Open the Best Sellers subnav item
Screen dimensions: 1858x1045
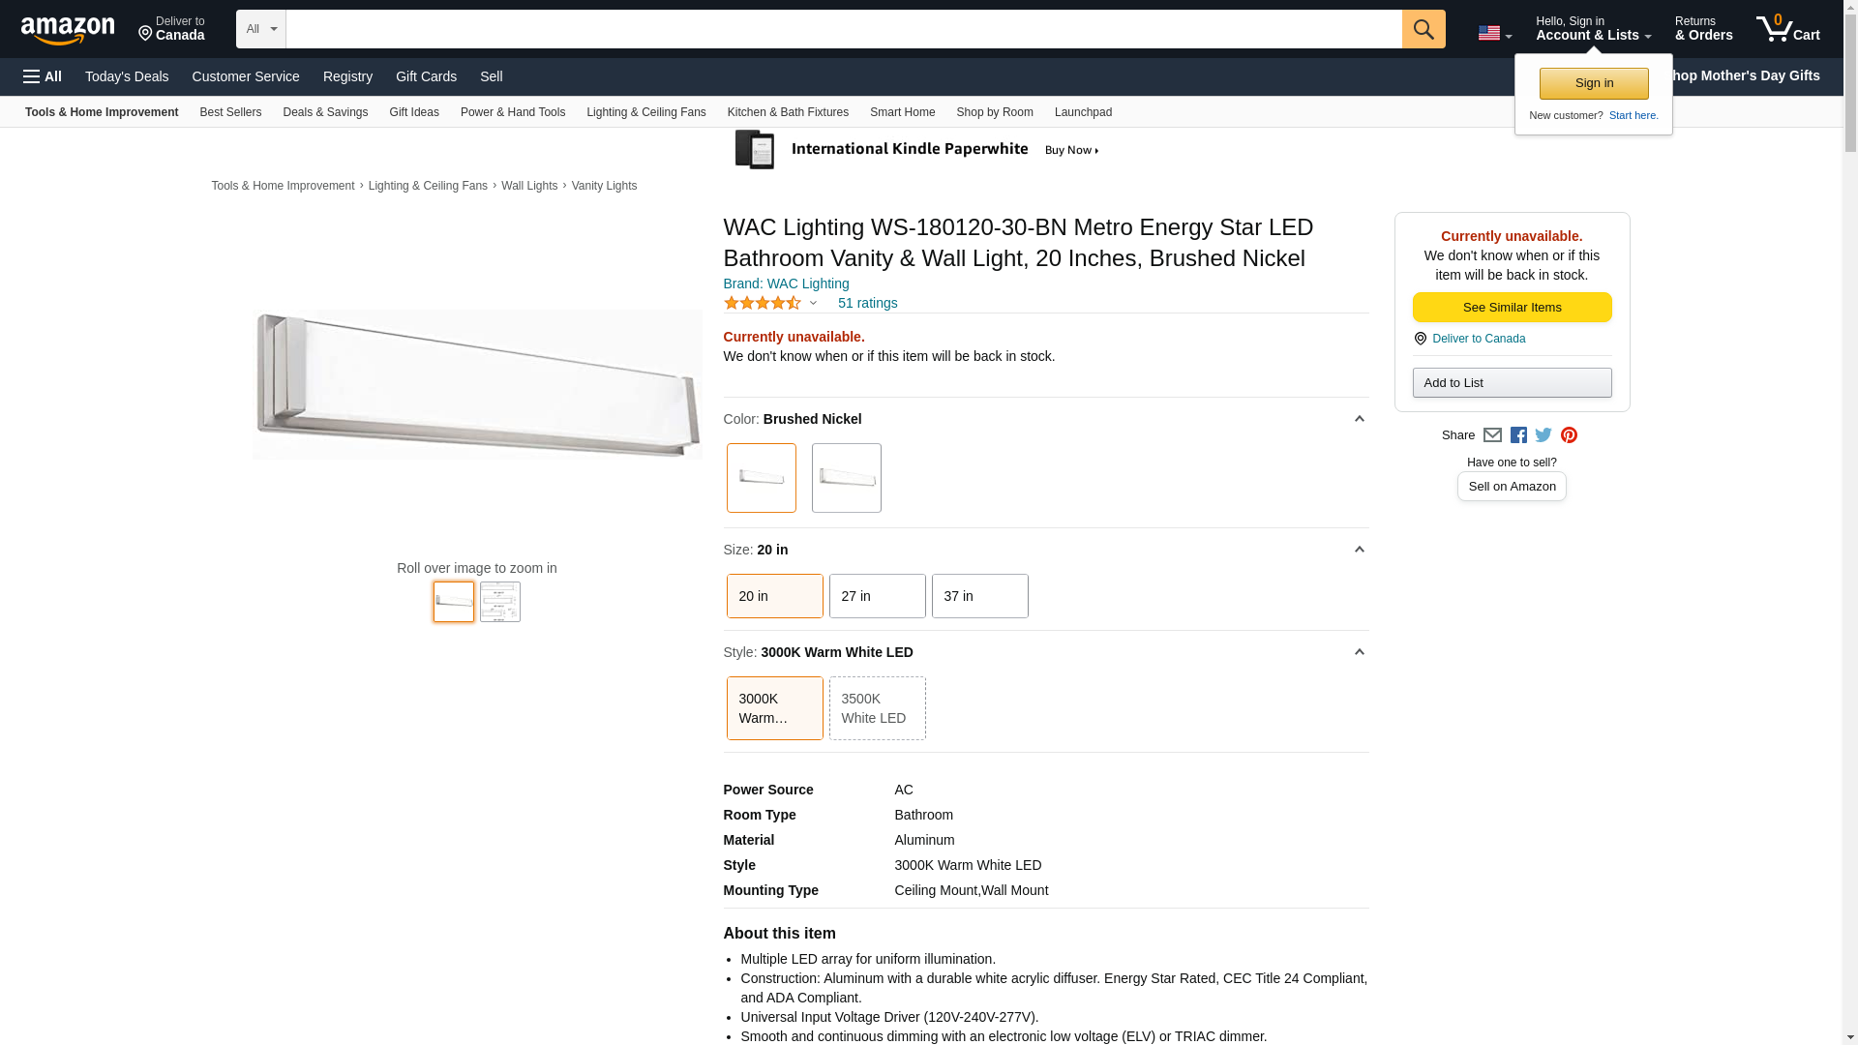[x=230, y=112]
